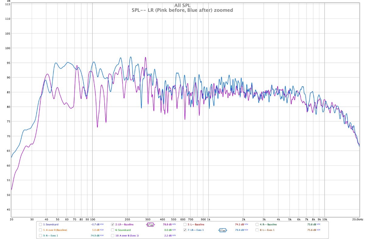The width and height of the screenshot is (365, 239).
Task: Enable the 10: A over B (Eves 1) checkbox
Action: [113, 236]
